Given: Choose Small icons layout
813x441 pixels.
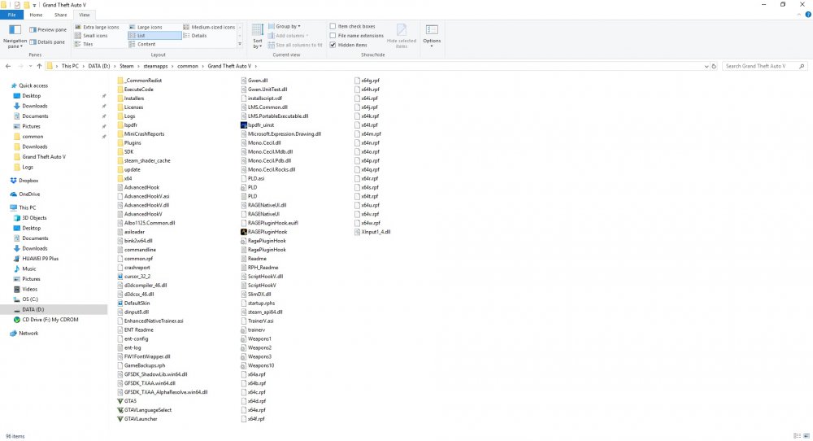Looking at the screenshot, I should 91,36.
